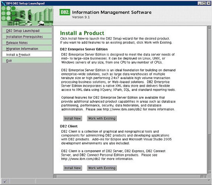The width and height of the screenshot is (212, 185).
Task: Close the DB2 Setup Launchpad window
Action: (x=209, y=3)
